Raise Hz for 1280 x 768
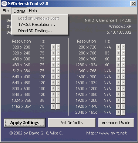The width and height of the screenshot is (138, 143). click(x=123, y=53)
